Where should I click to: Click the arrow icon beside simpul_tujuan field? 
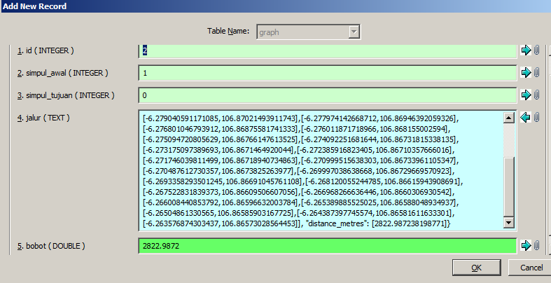(526, 95)
